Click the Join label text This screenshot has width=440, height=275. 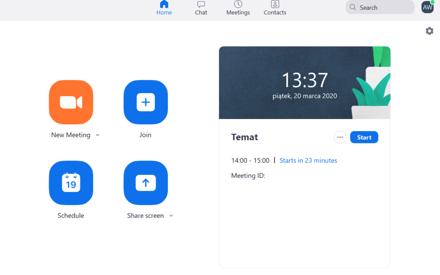pyautogui.click(x=145, y=135)
